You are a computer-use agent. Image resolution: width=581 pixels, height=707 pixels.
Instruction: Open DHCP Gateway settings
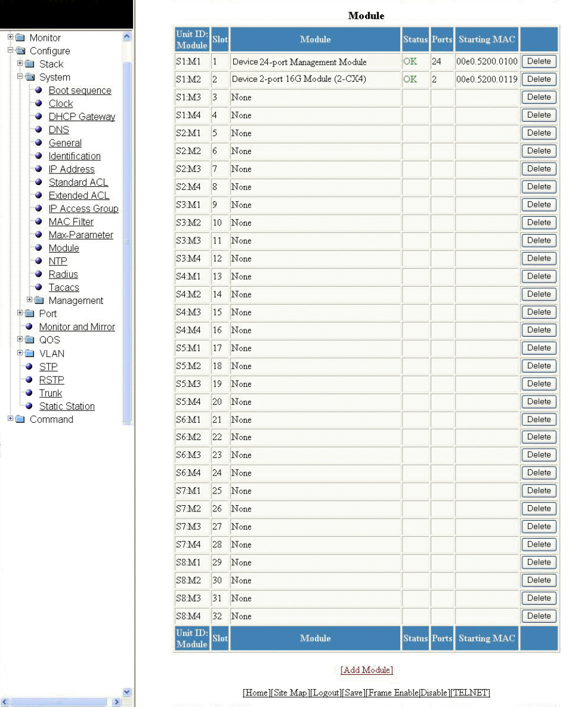pos(82,116)
